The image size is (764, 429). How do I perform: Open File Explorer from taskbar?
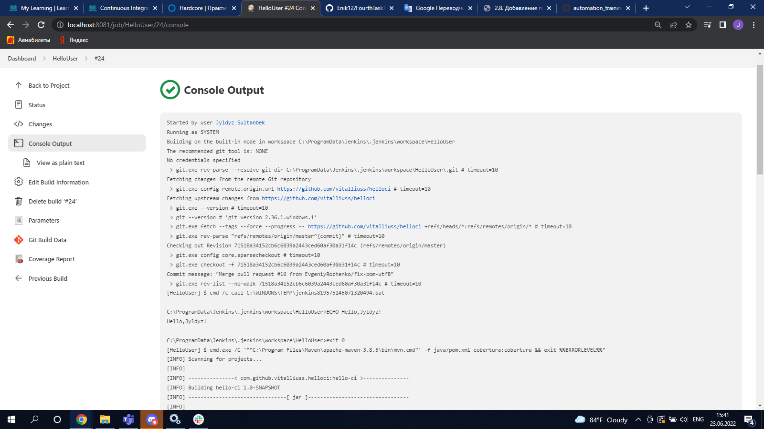(x=105, y=419)
